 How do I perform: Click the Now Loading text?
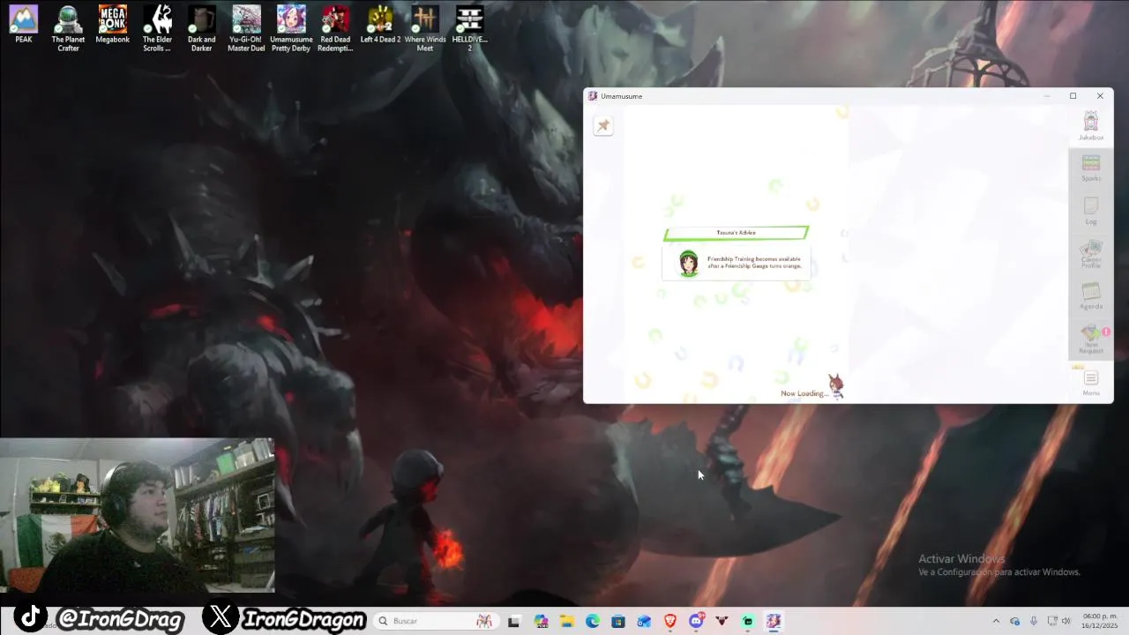[804, 393]
